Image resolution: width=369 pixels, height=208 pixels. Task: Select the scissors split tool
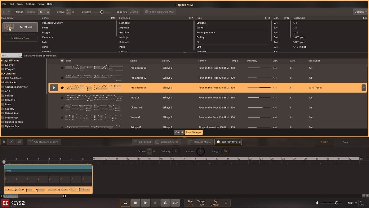coord(19,142)
